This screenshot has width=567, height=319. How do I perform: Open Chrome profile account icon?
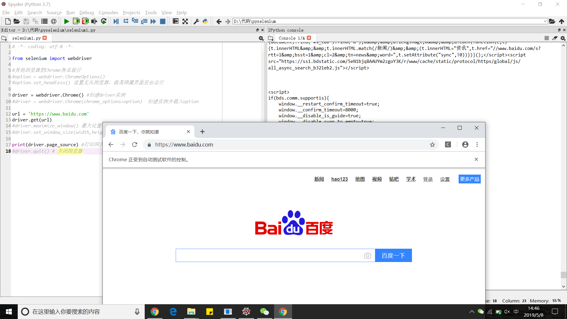[465, 144]
